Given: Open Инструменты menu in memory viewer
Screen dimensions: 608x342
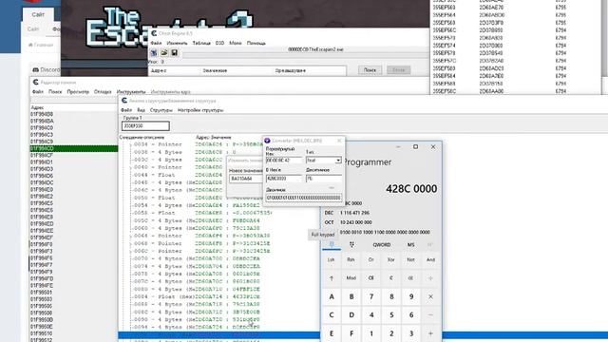Looking at the screenshot, I should (131, 92).
